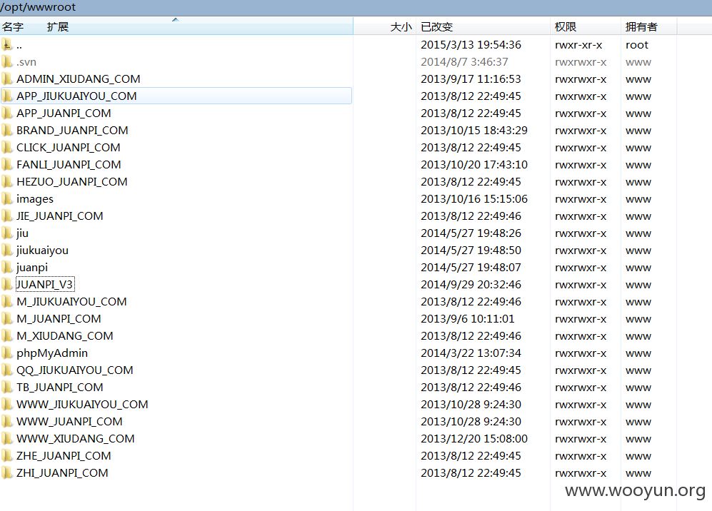Select the HEZUO_JUANPI_COM folder name
The width and height of the screenshot is (712, 511).
click(x=71, y=181)
